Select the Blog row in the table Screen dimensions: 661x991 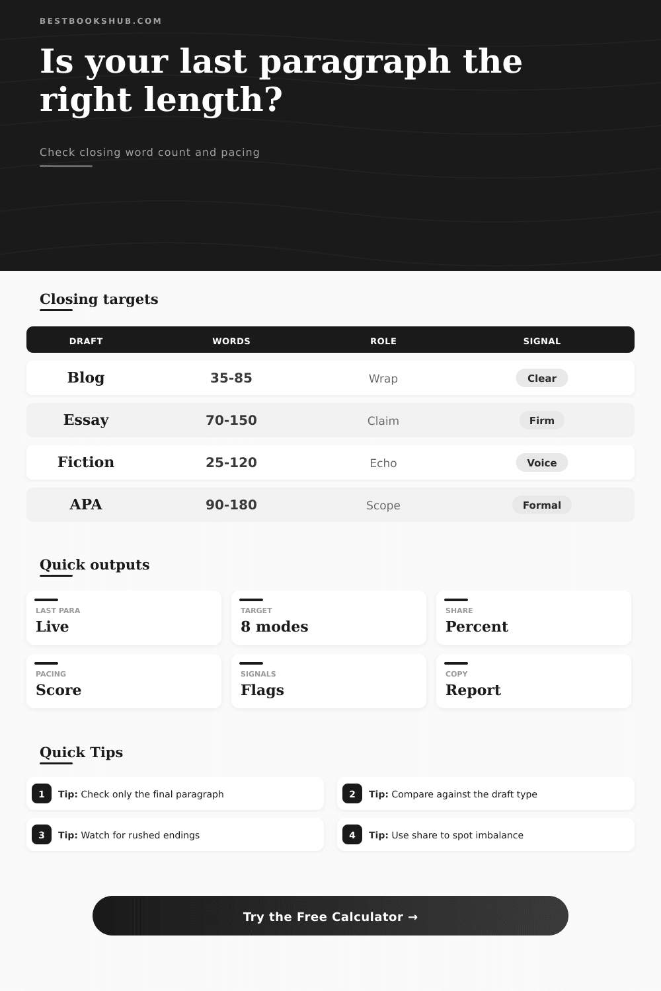pyautogui.click(x=330, y=378)
